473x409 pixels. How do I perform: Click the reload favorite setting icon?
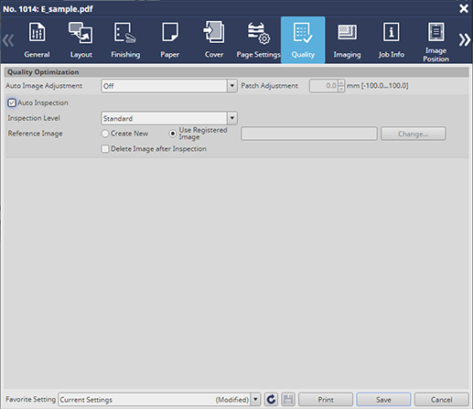pyautogui.click(x=271, y=399)
